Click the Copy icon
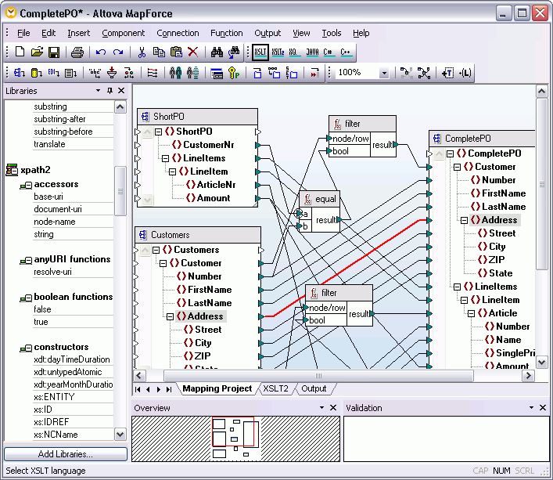This screenshot has width=553, height=480. point(159,52)
